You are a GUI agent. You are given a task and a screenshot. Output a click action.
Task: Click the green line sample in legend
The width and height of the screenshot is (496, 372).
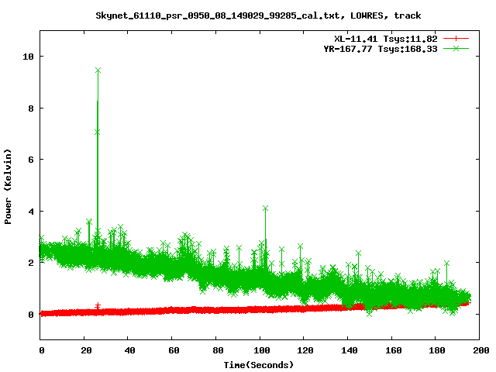(457, 48)
